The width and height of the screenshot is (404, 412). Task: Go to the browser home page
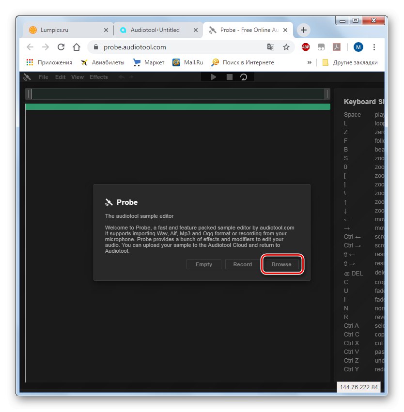pos(77,47)
